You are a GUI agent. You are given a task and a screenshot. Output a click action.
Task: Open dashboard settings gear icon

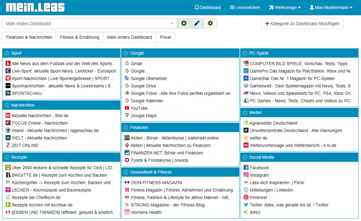(210, 24)
